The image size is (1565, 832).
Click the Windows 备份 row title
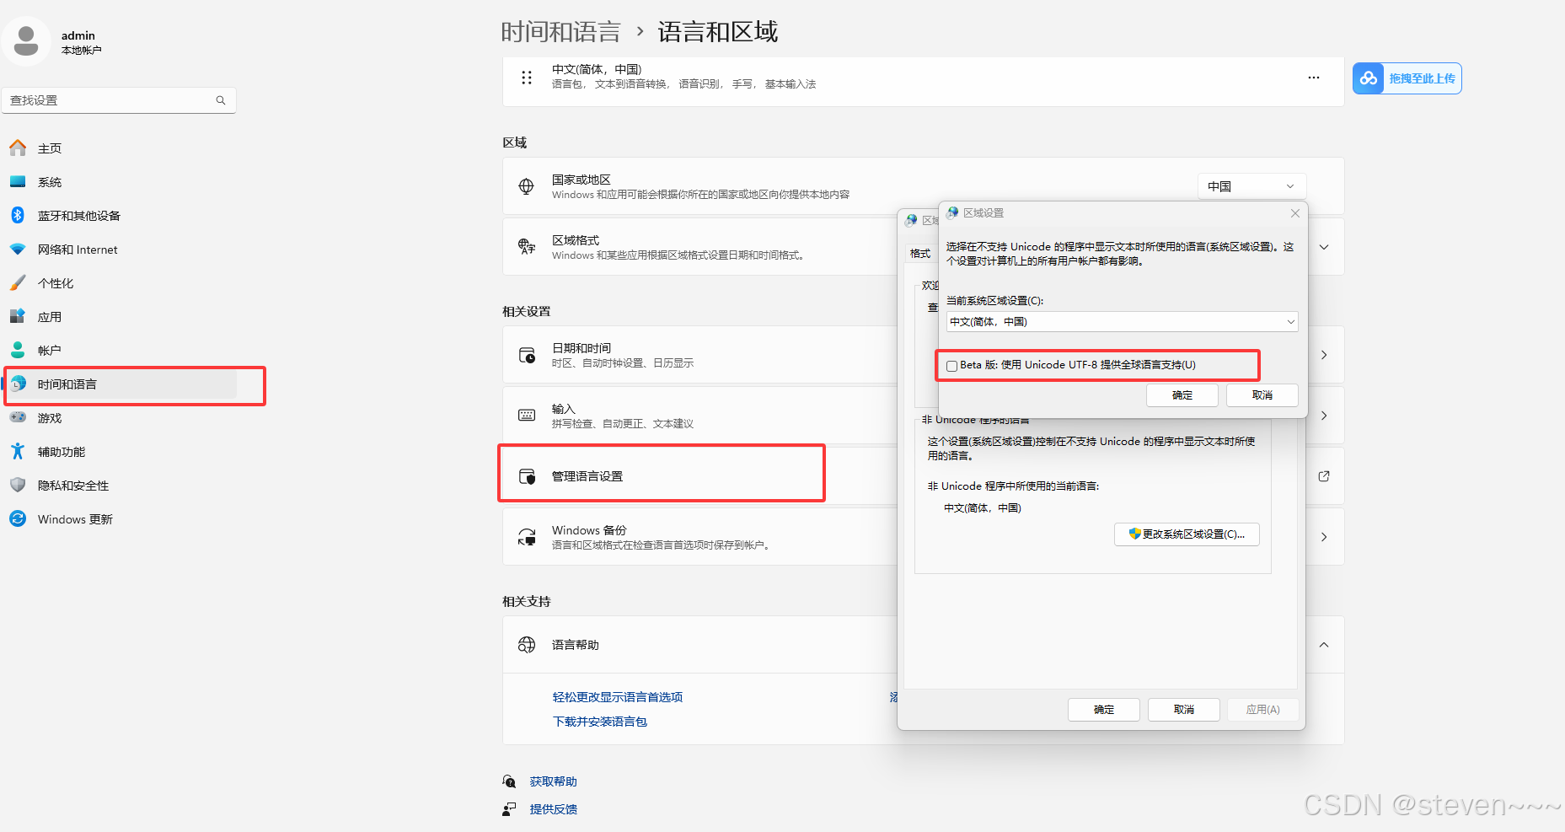pyautogui.click(x=589, y=530)
